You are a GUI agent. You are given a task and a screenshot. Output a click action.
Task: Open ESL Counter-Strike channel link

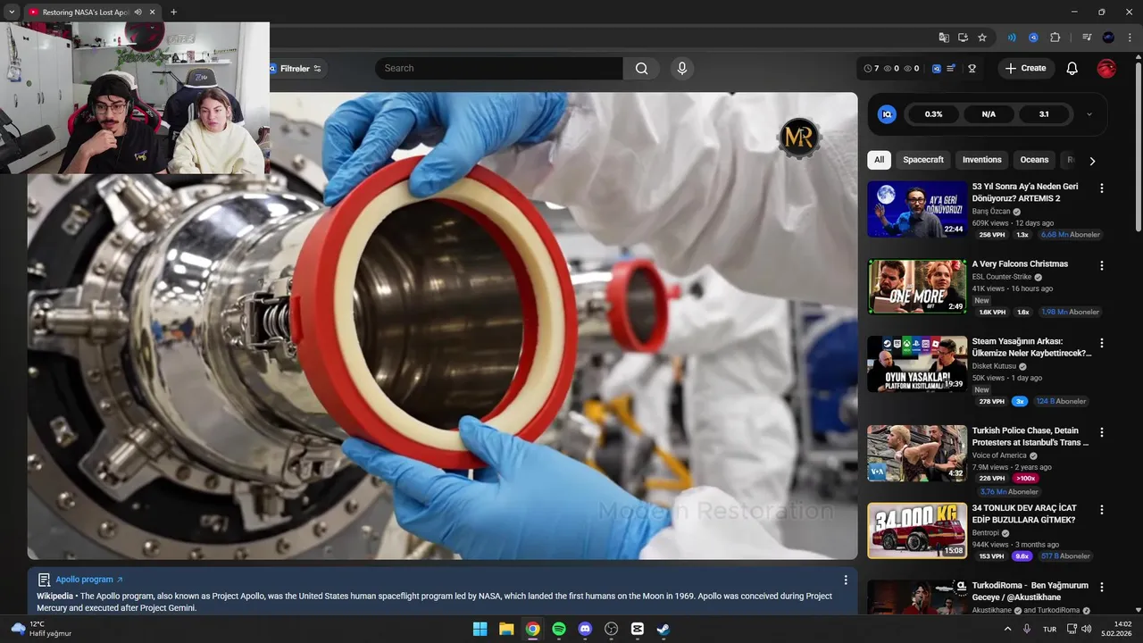click(1000, 277)
